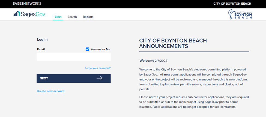The image size is (266, 117).
Task: Click the SagesGov building logo icon
Action: tap(17, 14)
